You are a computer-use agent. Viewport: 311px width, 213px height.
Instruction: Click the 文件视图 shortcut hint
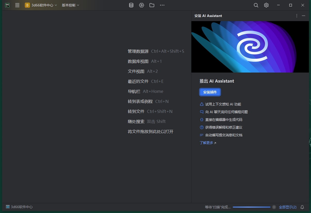coord(143,71)
